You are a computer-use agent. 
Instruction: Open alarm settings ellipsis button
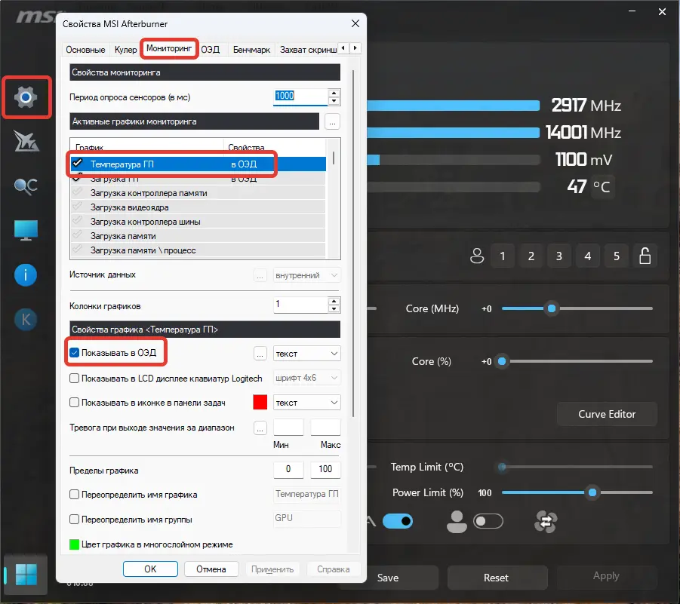point(260,428)
